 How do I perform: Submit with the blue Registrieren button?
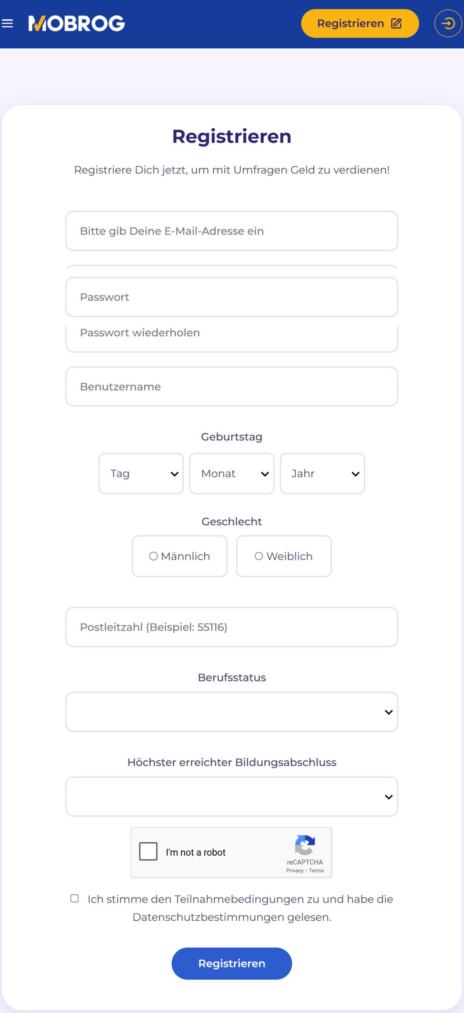click(x=232, y=964)
